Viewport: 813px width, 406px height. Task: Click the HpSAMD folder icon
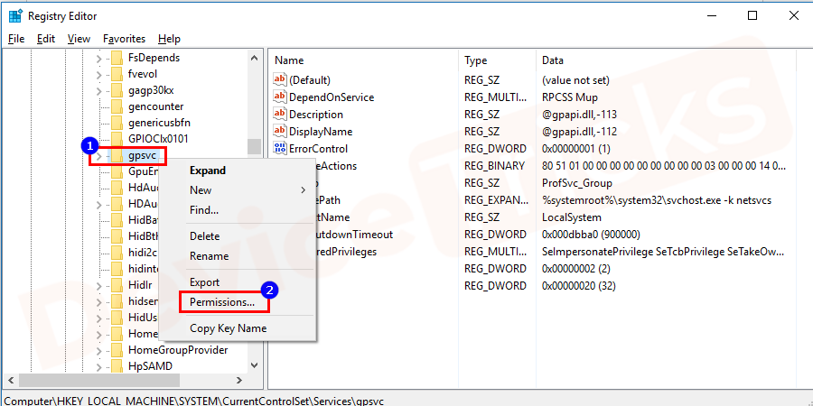point(117,366)
